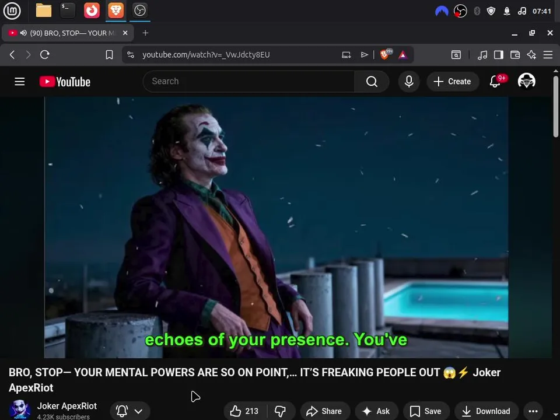Toggle the browser sidebar panel icon

click(x=498, y=55)
